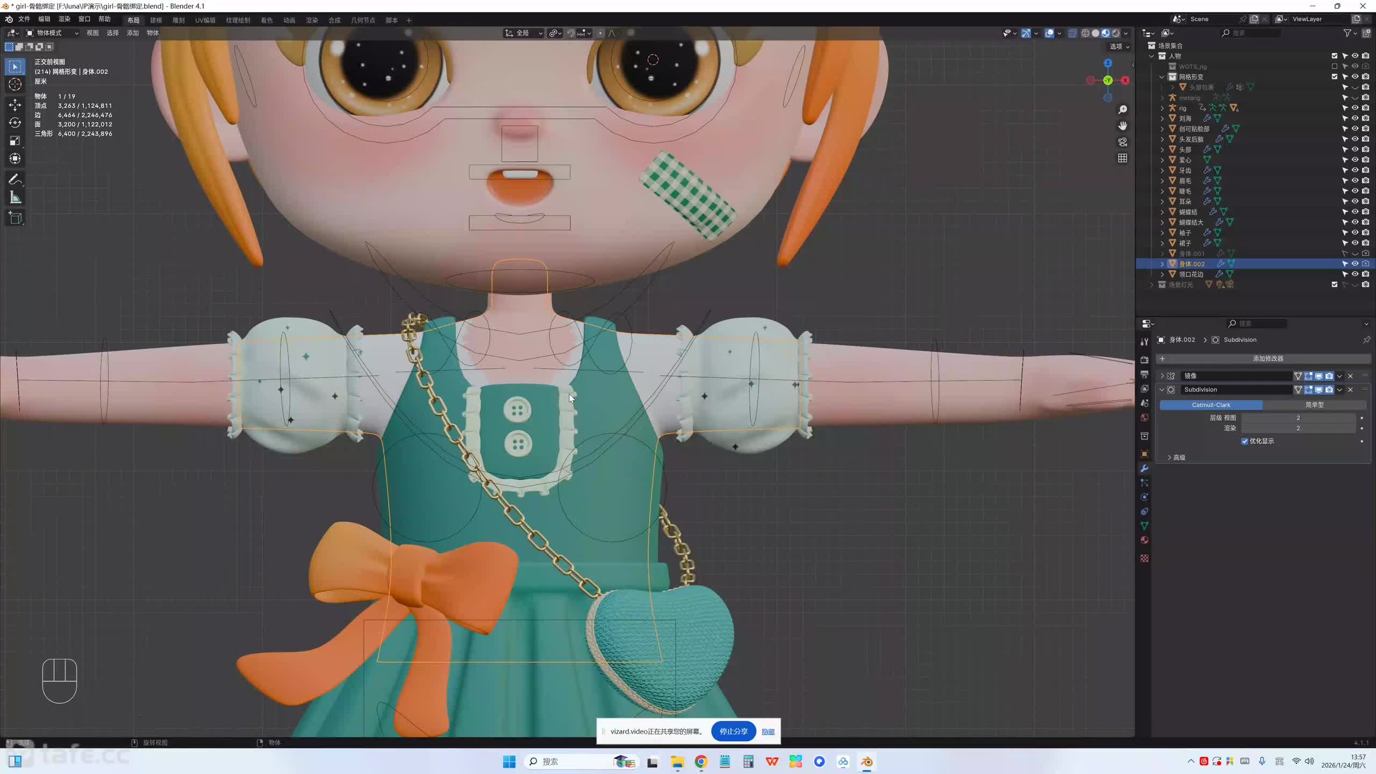
Task: Adjust the 层级 视图 level field
Action: (1298, 418)
